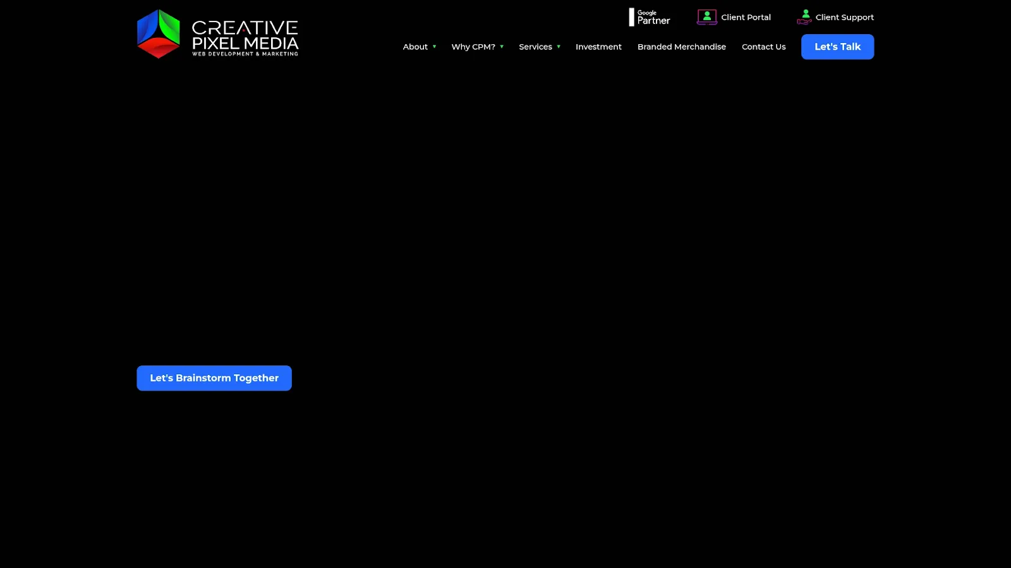Expand the Why CPM? dropdown arrow
Screen dimensions: 1011x568
(x=502, y=47)
